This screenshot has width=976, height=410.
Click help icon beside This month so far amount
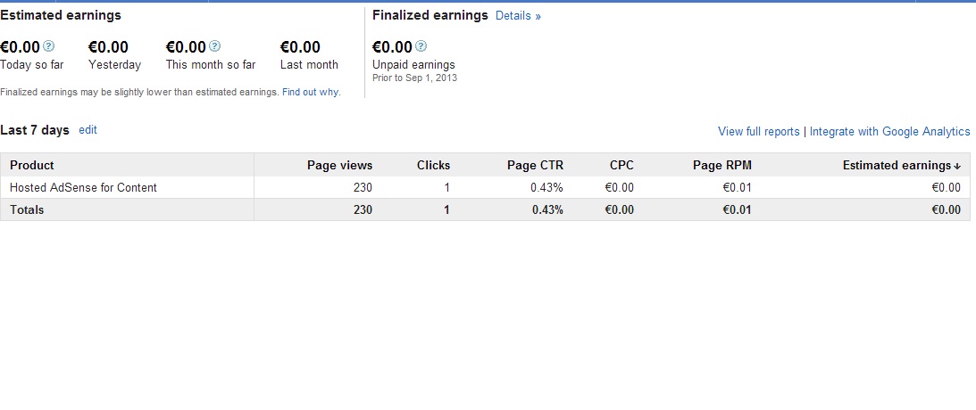[215, 46]
